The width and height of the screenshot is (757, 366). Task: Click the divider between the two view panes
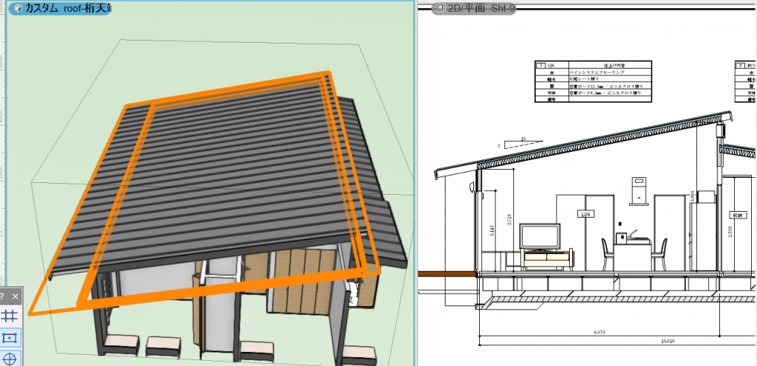point(415,184)
